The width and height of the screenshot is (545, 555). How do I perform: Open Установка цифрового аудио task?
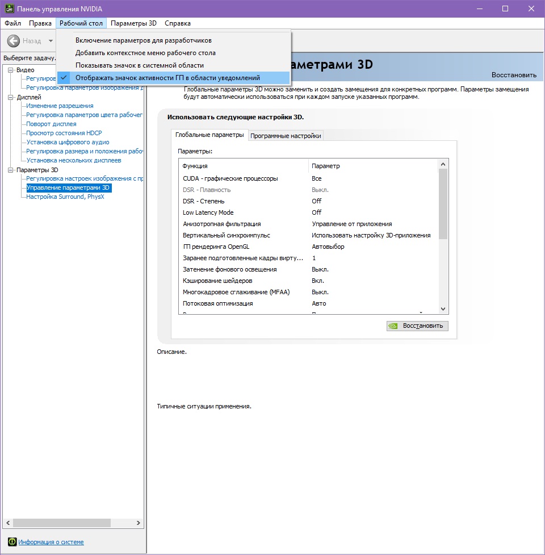[x=68, y=142]
